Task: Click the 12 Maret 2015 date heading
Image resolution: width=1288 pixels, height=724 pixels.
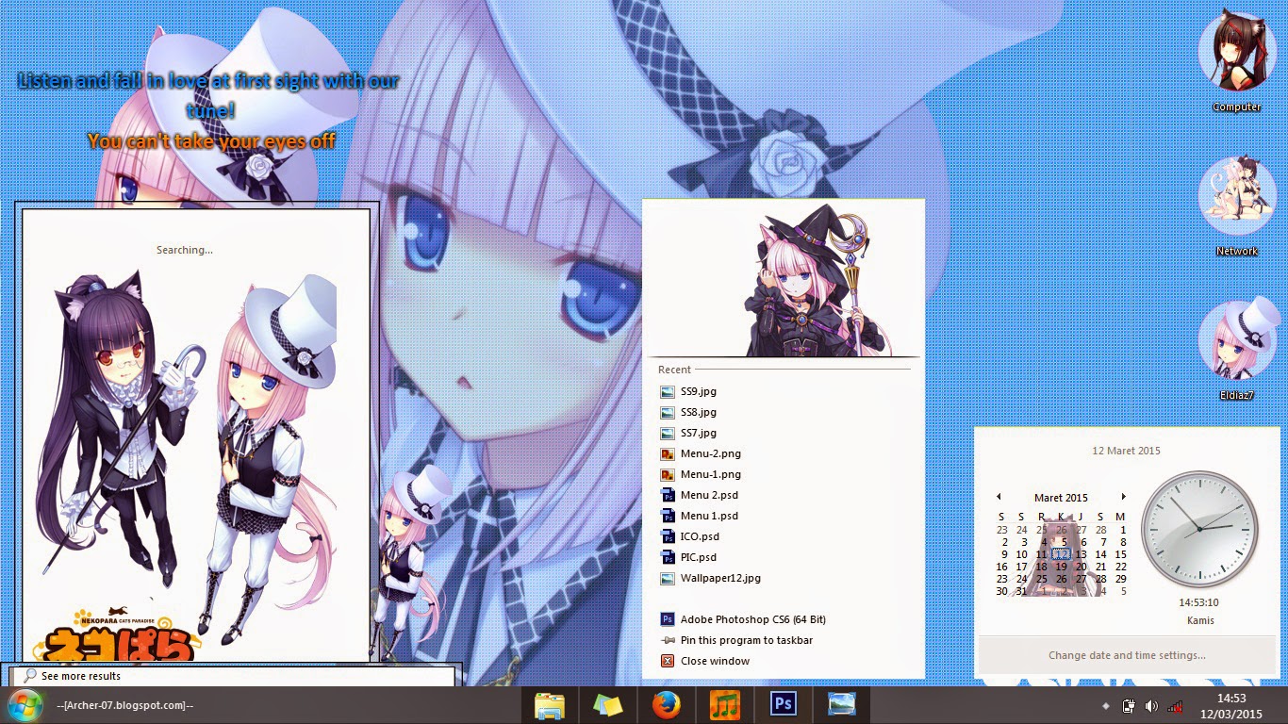Action: (x=1127, y=451)
